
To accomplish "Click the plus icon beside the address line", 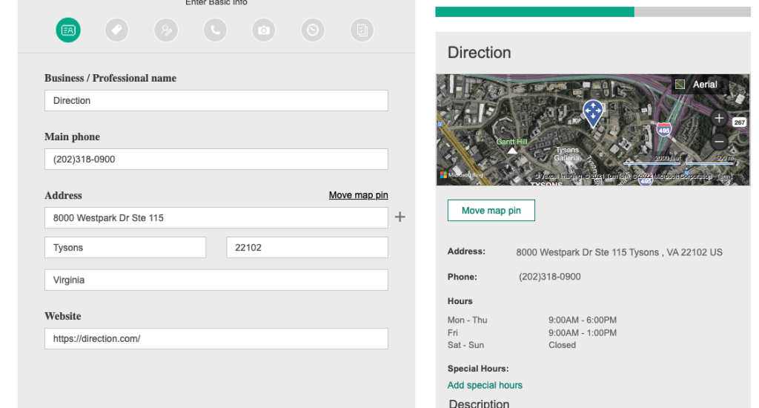I will point(400,217).
